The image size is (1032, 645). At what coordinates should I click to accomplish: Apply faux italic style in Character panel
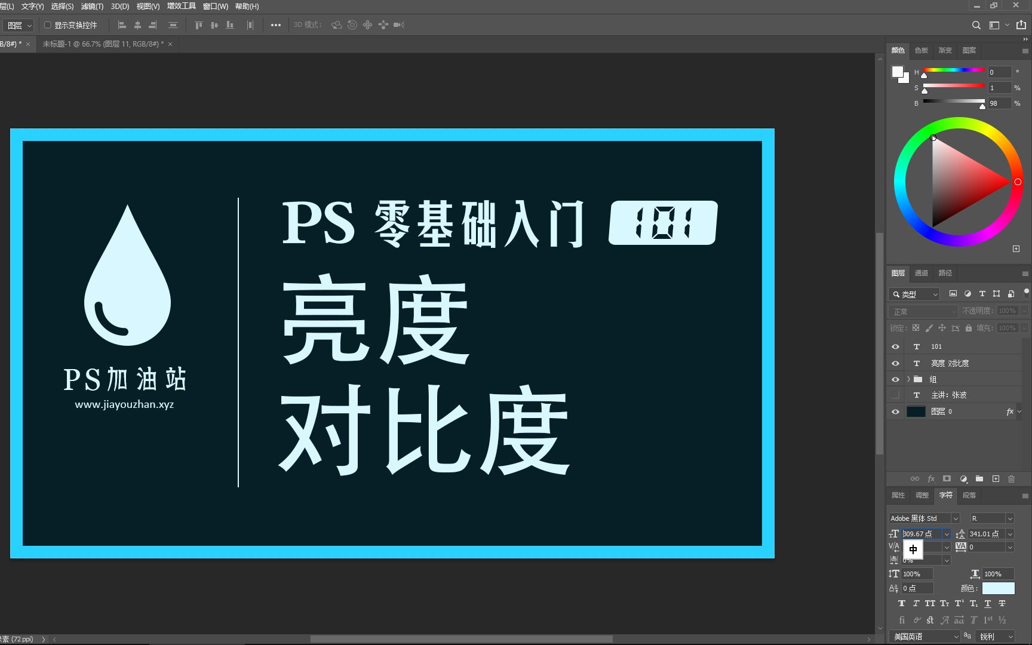(x=916, y=604)
